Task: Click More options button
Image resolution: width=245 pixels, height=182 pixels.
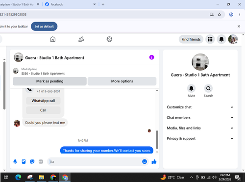Action: [122, 81]
